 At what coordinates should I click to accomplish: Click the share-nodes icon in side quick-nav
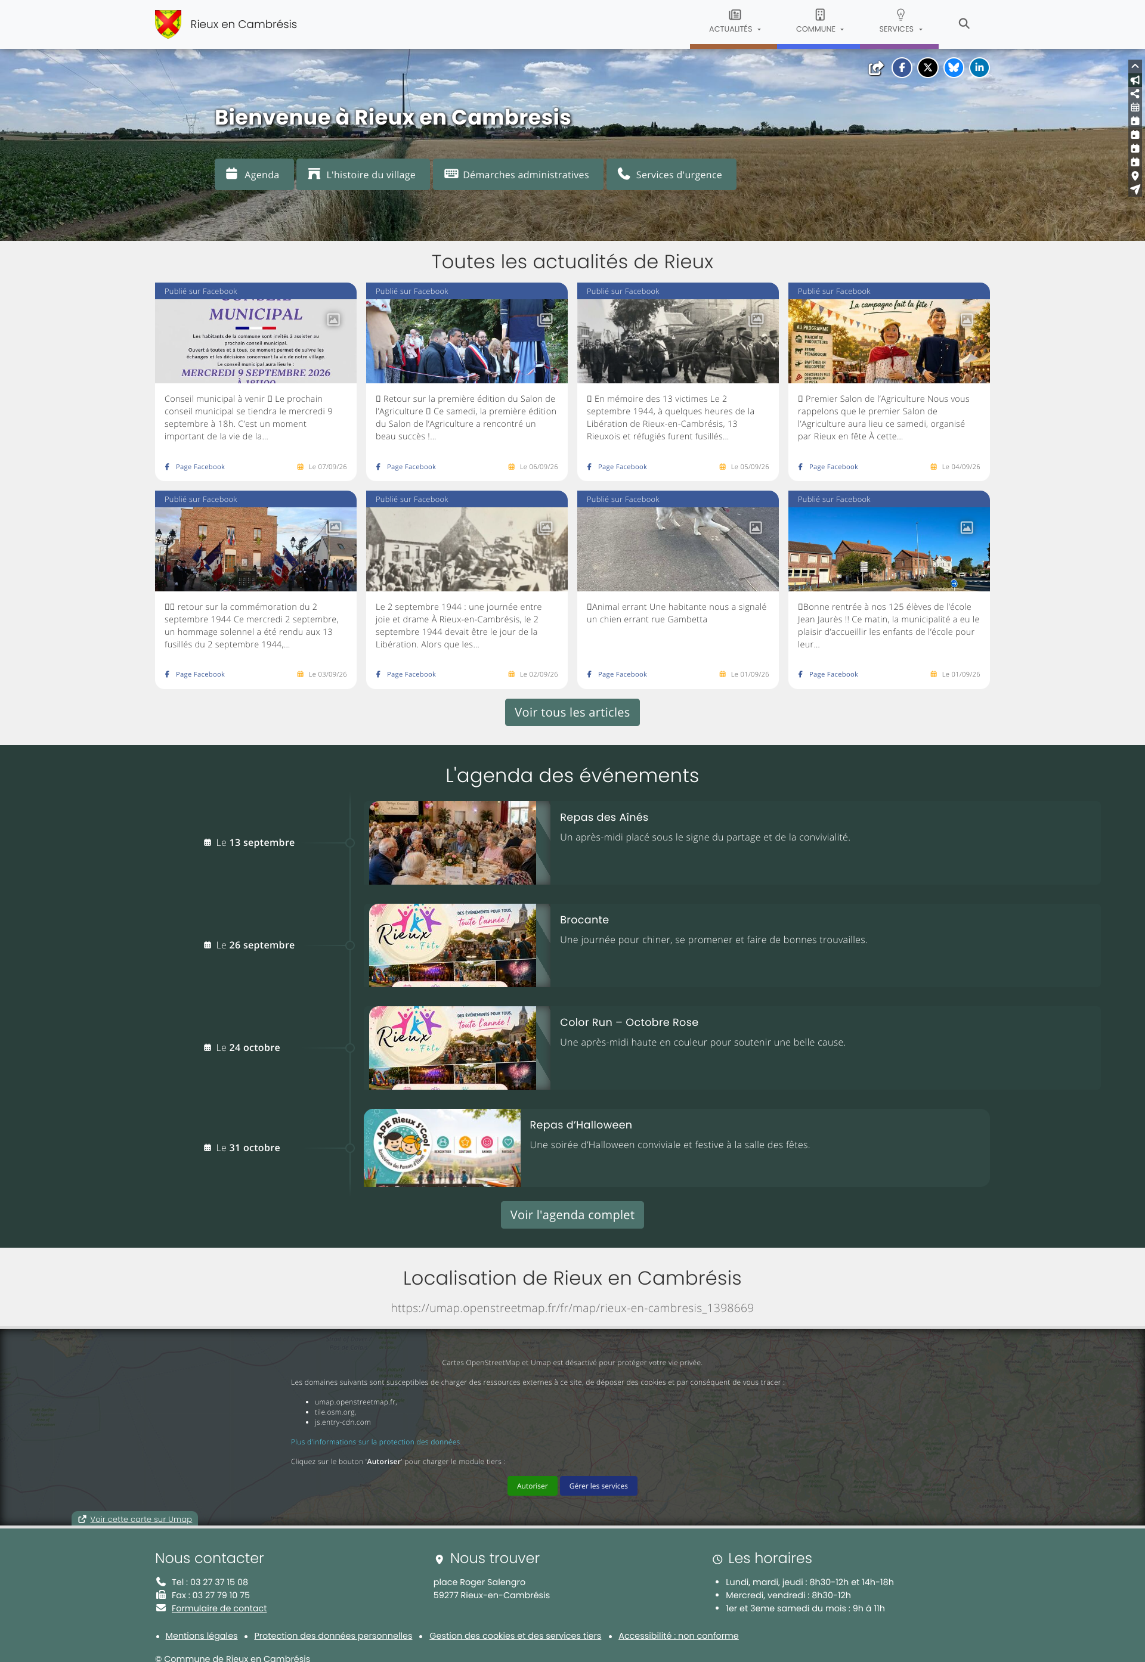coord(1135,94)
